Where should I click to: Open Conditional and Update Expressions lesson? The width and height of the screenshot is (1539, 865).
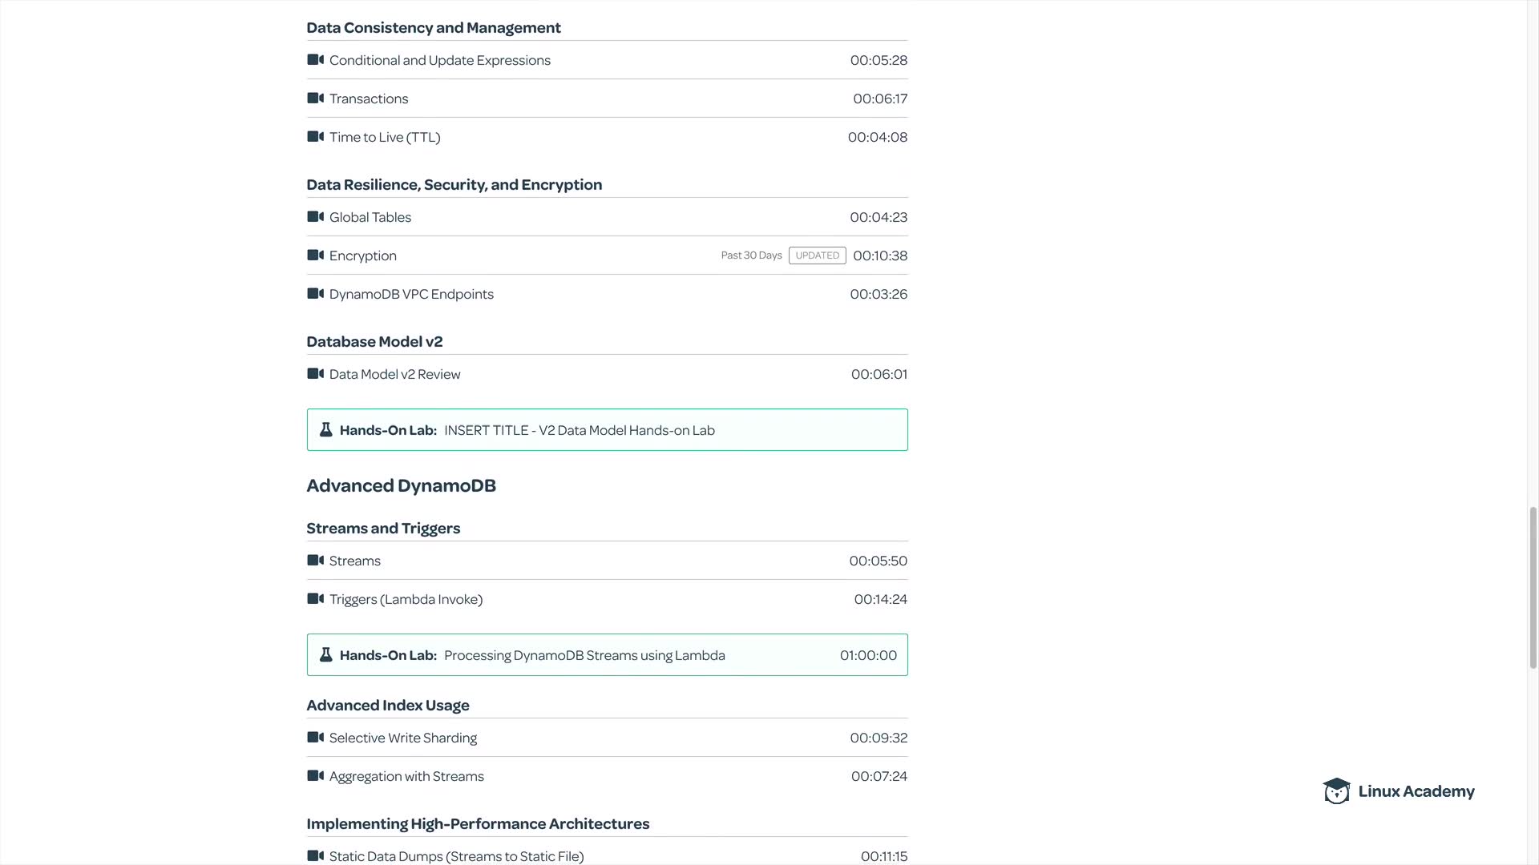tap(439, 61)
